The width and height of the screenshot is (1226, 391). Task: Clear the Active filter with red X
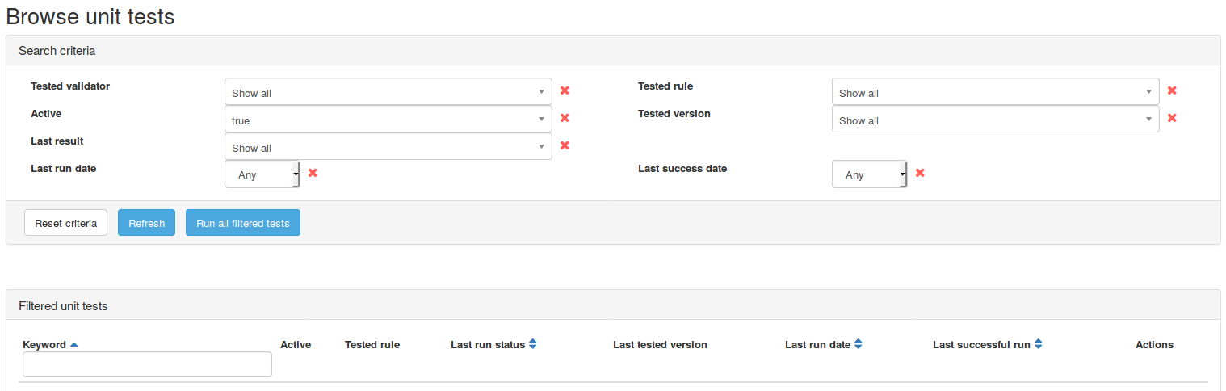pyautogui.click(x=565, y=118)
